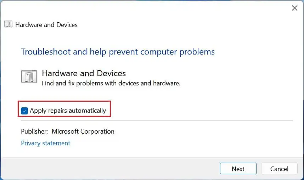Click the small title-bar Hardware and Devices icon
The image size is (304, 180).
pos(9,24)
